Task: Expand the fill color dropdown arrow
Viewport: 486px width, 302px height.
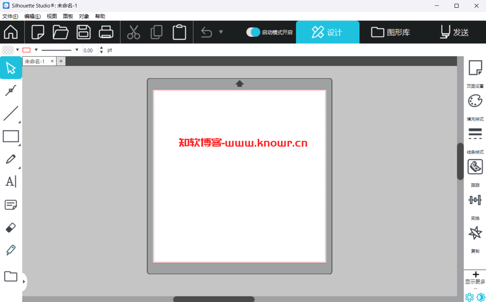Action: click(18, 50)
